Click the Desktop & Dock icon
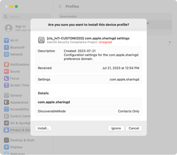 pyautogui.click(x=6, y=140)
